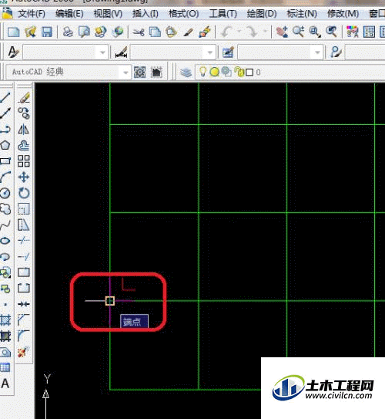Select the Pan realtime hand tool
The height and width of the screenshot is (419, 385).
[282, 32]
